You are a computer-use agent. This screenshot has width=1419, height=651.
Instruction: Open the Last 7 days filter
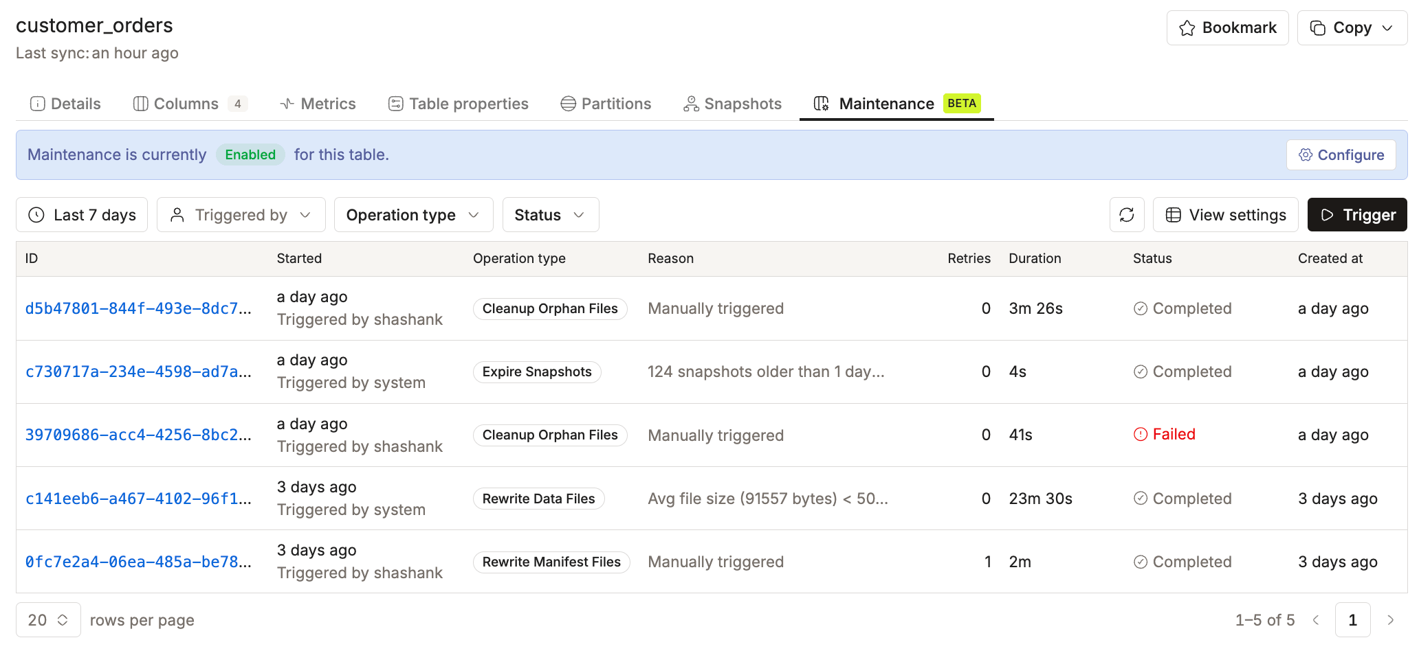tap(82, 215)
